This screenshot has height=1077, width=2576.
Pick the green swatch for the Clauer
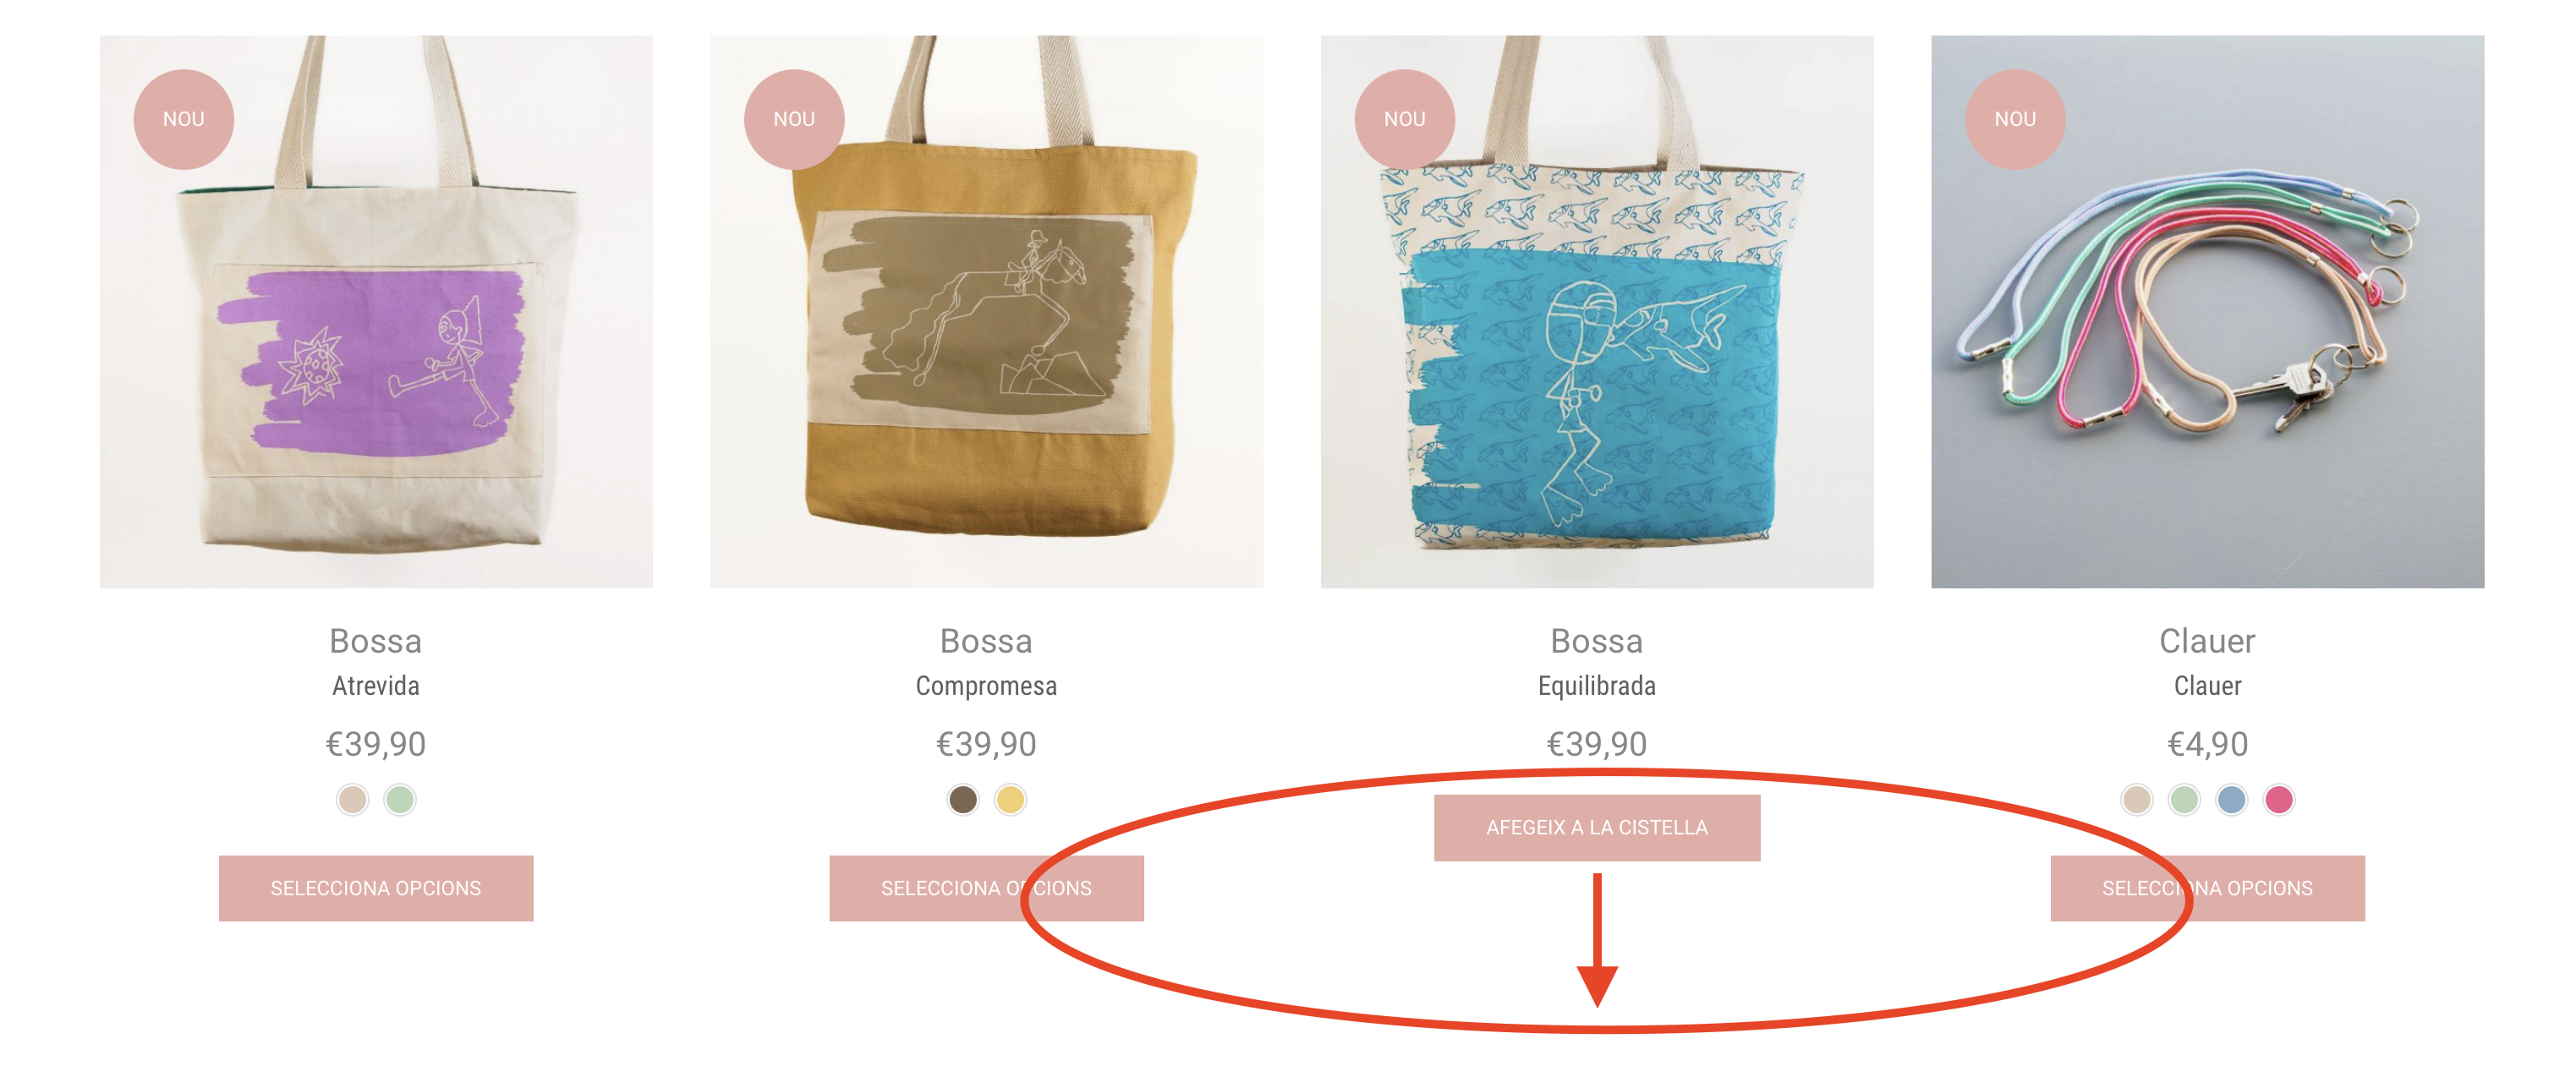pyautogui.click(x=2184, y=800)
